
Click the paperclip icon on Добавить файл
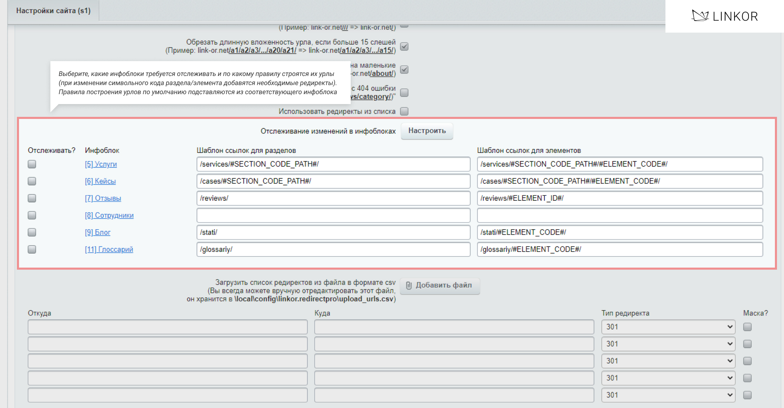pyautogui.click(x=409, y=286)
